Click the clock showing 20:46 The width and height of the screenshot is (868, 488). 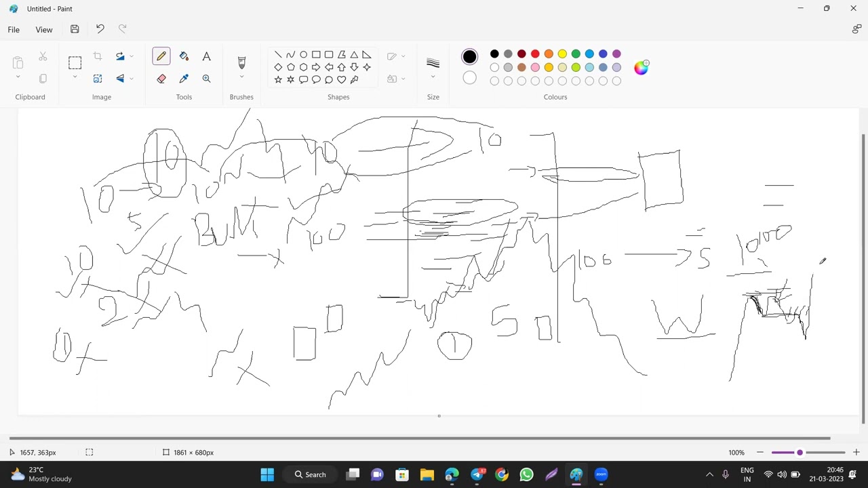(826, 474)
